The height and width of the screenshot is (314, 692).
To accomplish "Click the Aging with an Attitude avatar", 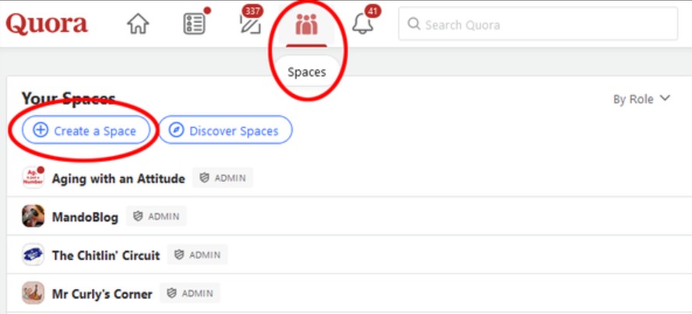I will [x=33, y=178].
